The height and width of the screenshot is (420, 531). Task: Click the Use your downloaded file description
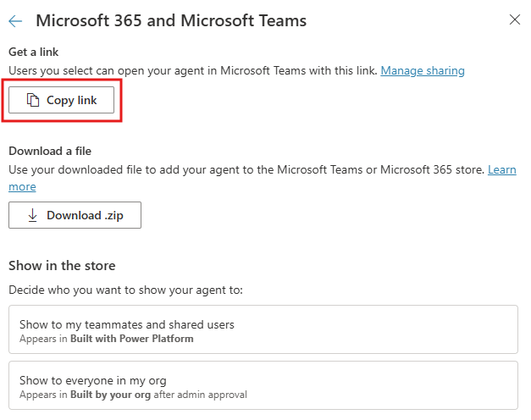click(246, 169)
